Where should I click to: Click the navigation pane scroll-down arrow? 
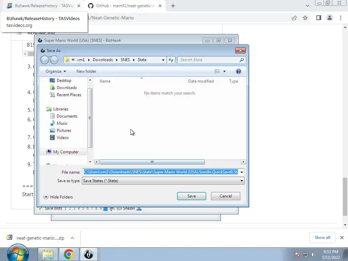click(x=90, y=162)
